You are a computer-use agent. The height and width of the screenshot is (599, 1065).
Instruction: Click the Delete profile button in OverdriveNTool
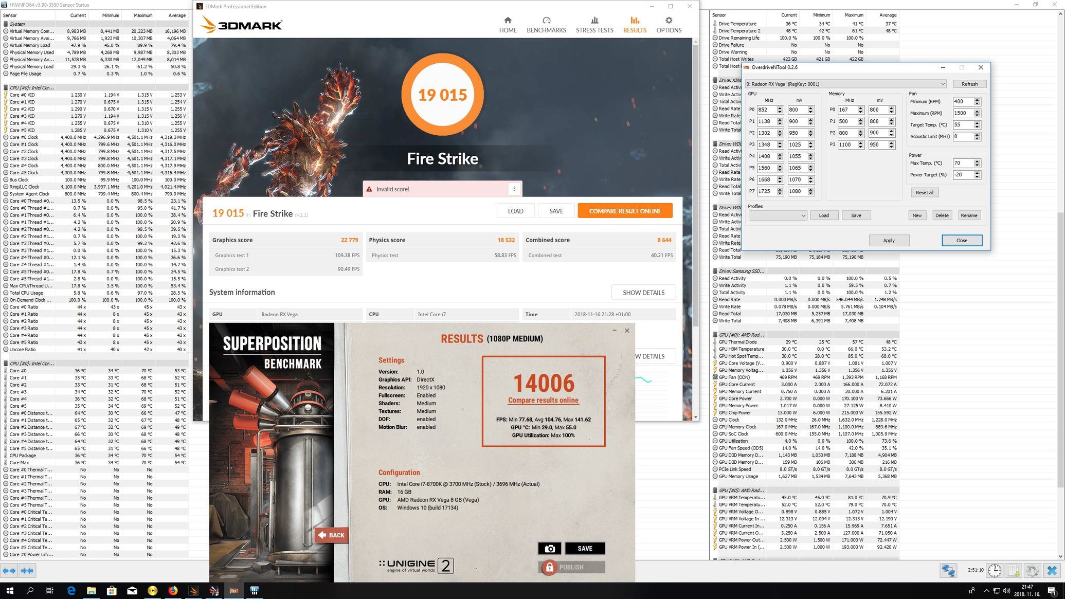[942, 215]
